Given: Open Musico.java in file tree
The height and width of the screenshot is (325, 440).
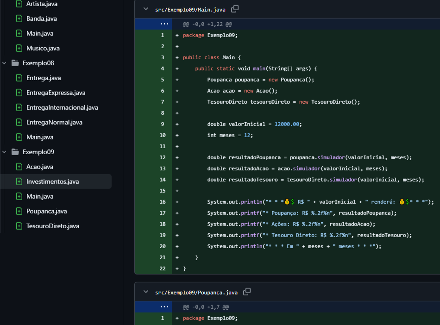Looking at the screenshot, I should [x=43, y=48].
